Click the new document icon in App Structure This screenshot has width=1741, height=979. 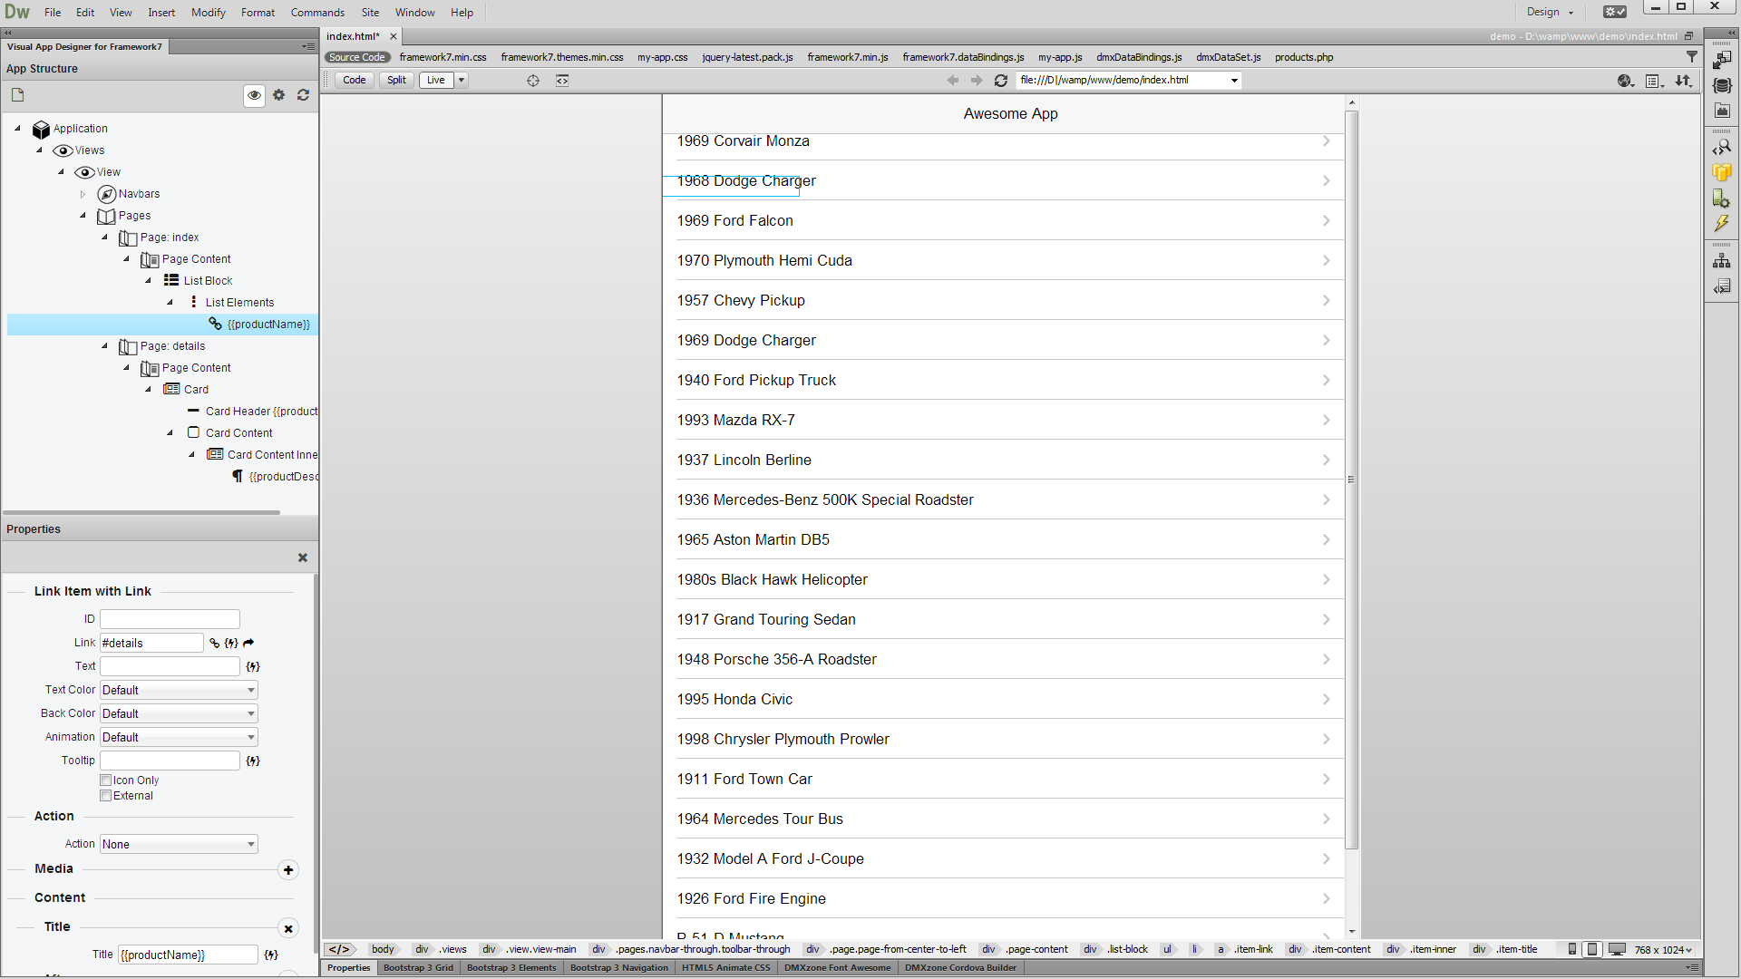[x=17, y=95]
